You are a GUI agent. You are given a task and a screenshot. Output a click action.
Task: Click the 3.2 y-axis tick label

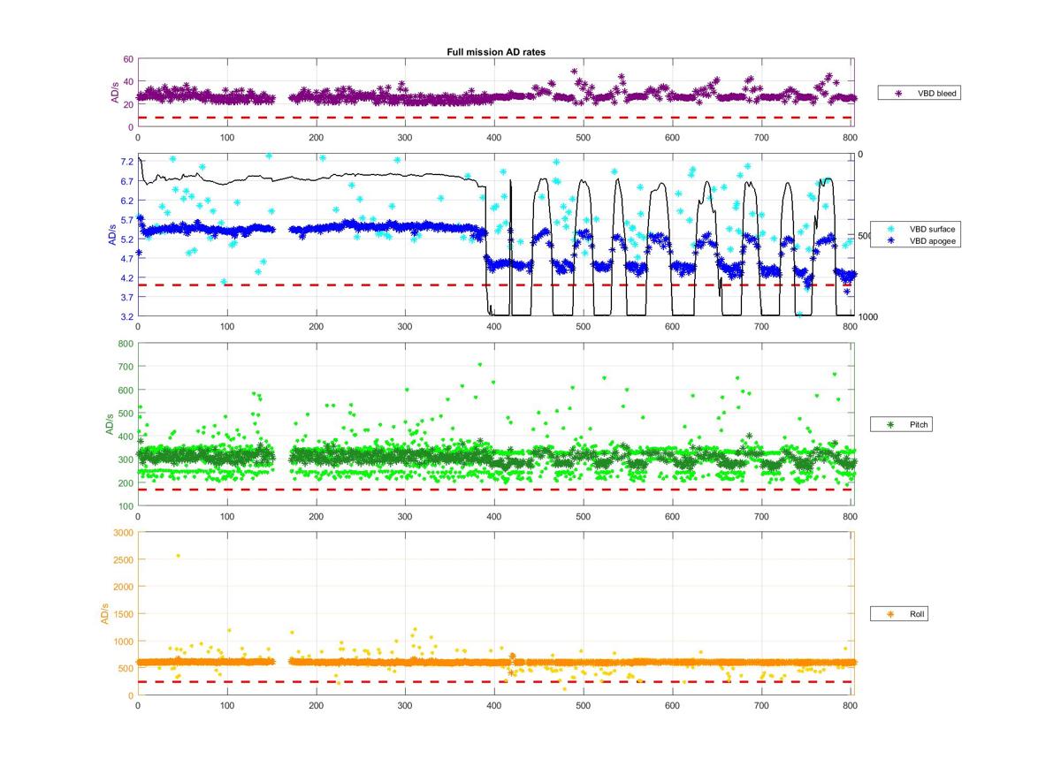[126, 316]
